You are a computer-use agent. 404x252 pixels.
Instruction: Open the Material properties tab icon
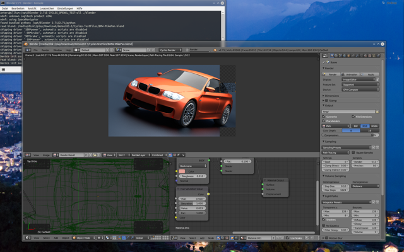pyautogui.click(x=365, y=55)
